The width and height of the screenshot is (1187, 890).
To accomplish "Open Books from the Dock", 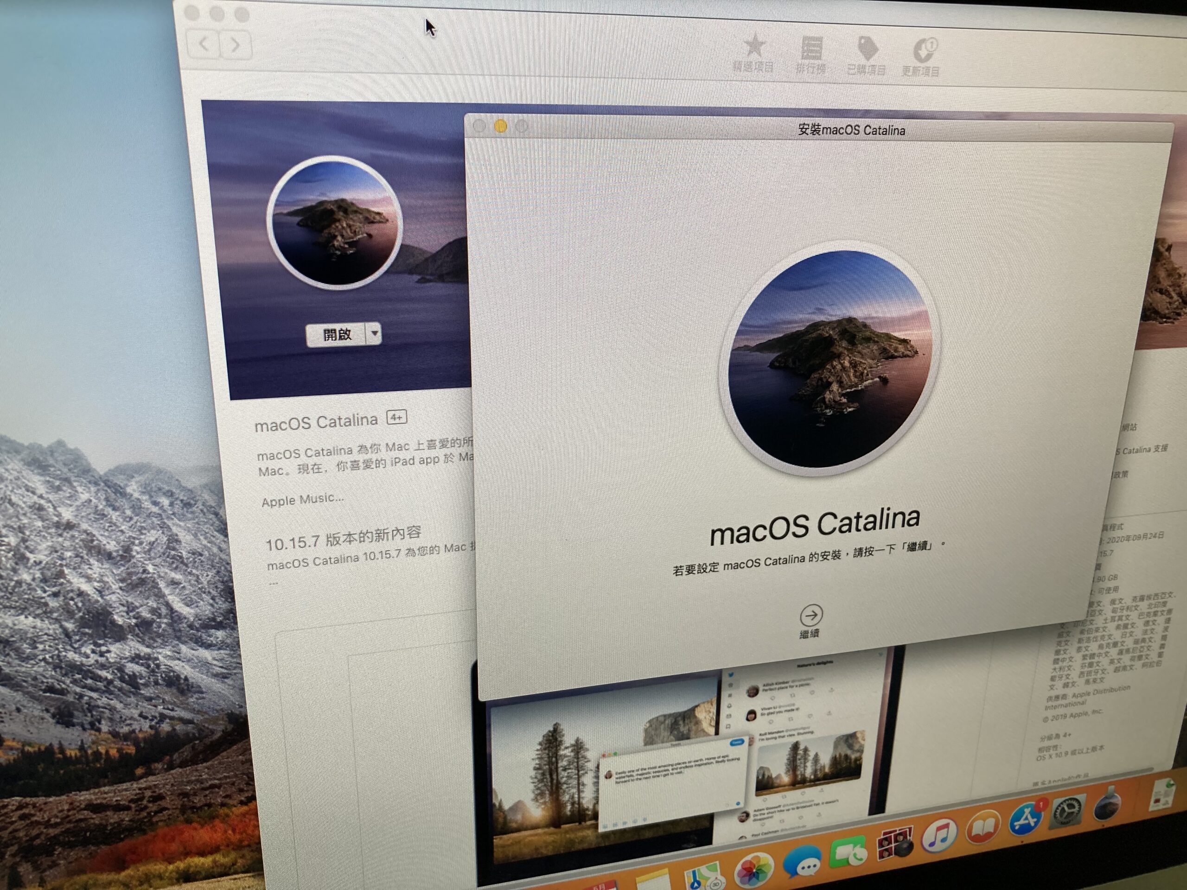I will tap(983, 827).
